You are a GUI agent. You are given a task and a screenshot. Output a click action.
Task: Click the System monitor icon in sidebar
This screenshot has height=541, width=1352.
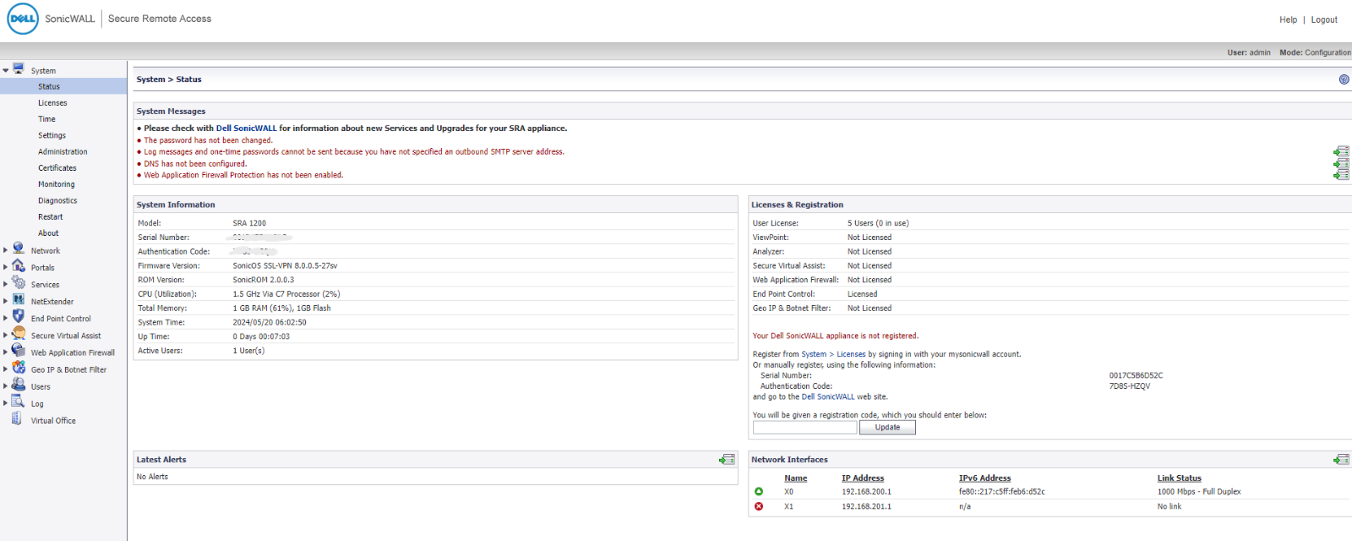point(19,68)
